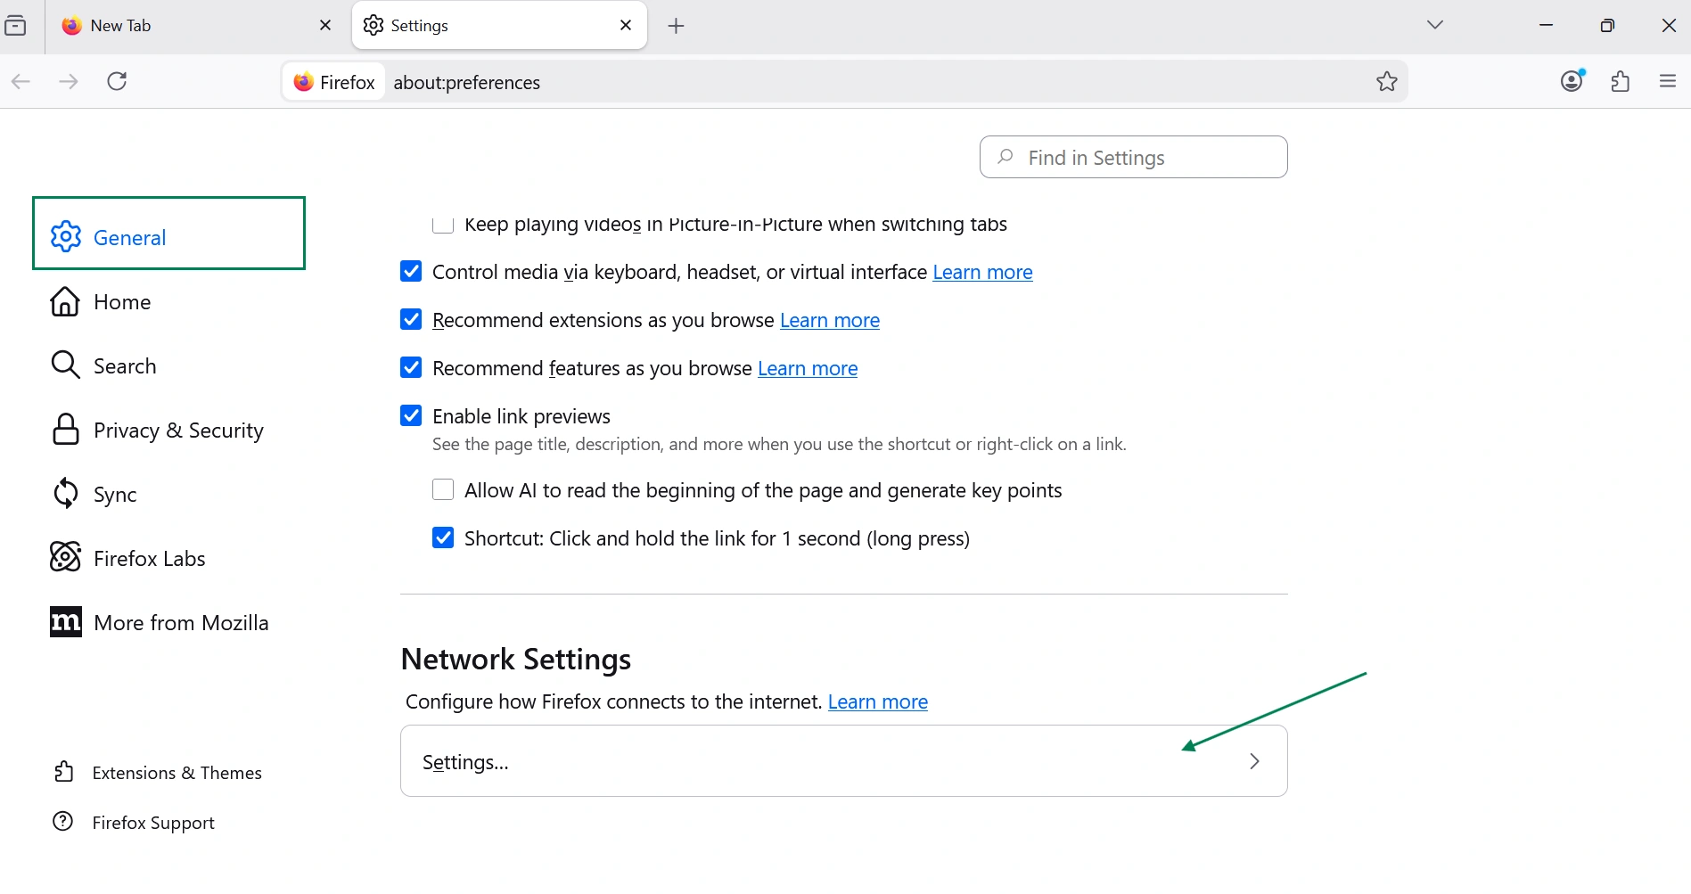The image size is (1691, 894).
Task: Disable Recommend extensions as you browse
Action: click(411, 319)
